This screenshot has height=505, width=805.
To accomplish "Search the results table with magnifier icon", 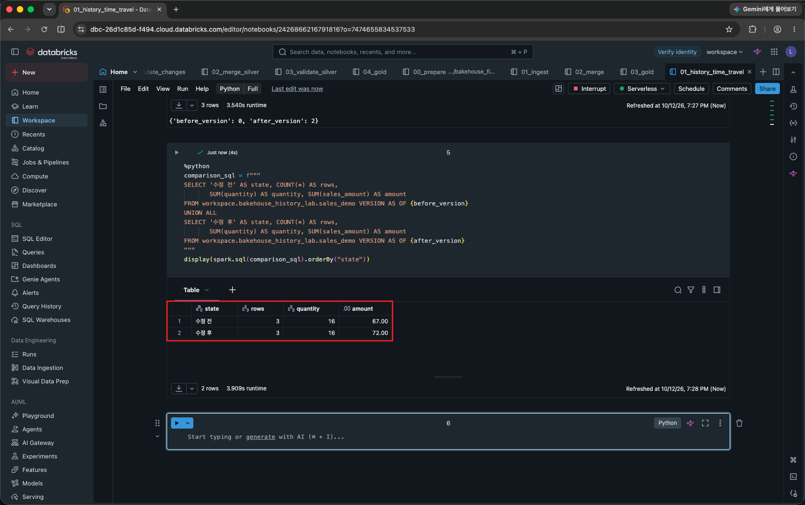I will coord(678,290).
